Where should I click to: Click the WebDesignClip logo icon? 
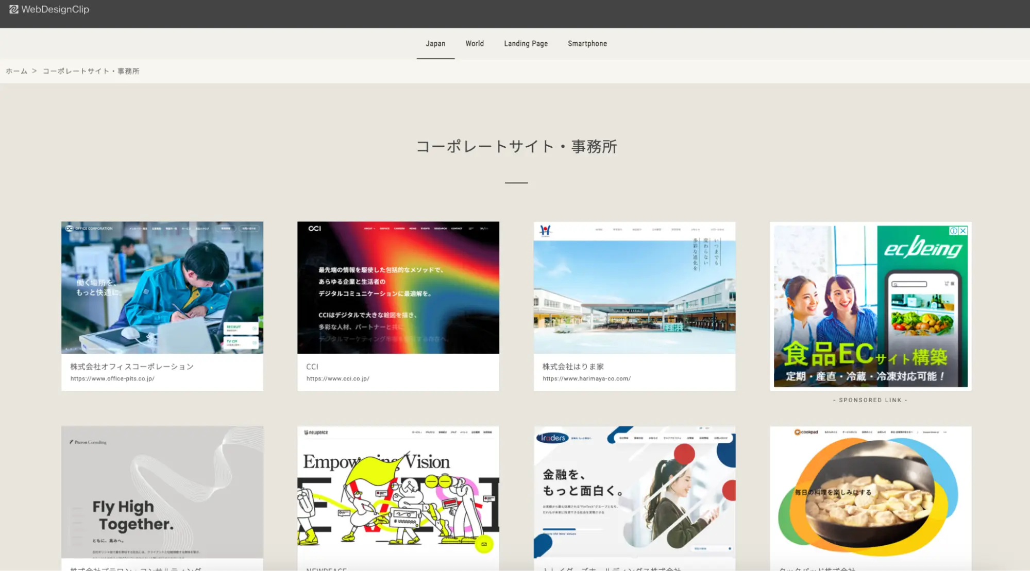click(x=14, y=9)
